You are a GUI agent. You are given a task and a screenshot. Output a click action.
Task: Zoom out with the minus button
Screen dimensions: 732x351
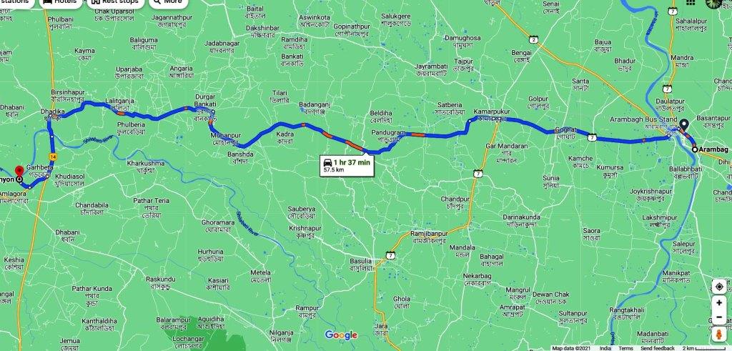tap(719, 317)
